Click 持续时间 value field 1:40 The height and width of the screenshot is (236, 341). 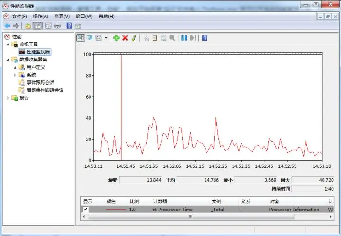tap(313, 189)
